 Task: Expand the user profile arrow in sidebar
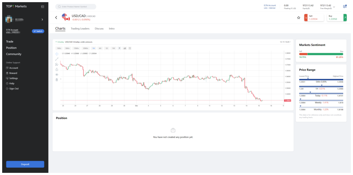tap(42, 20)
